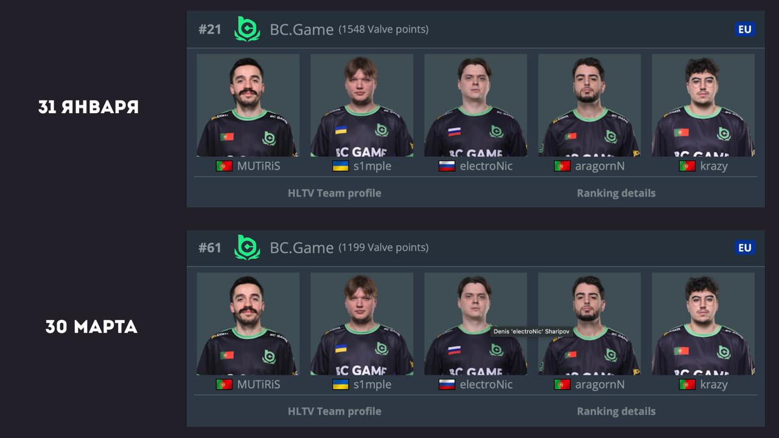Click Portuguese flag beside MUTiRiS in top card
Screen dimensions: 779x438
click(224, 166)
